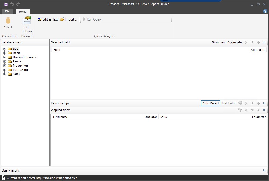This screenshot has height=181, width=269.
Task: Click the Edit Fields button
Action: [x=229, y=103]
